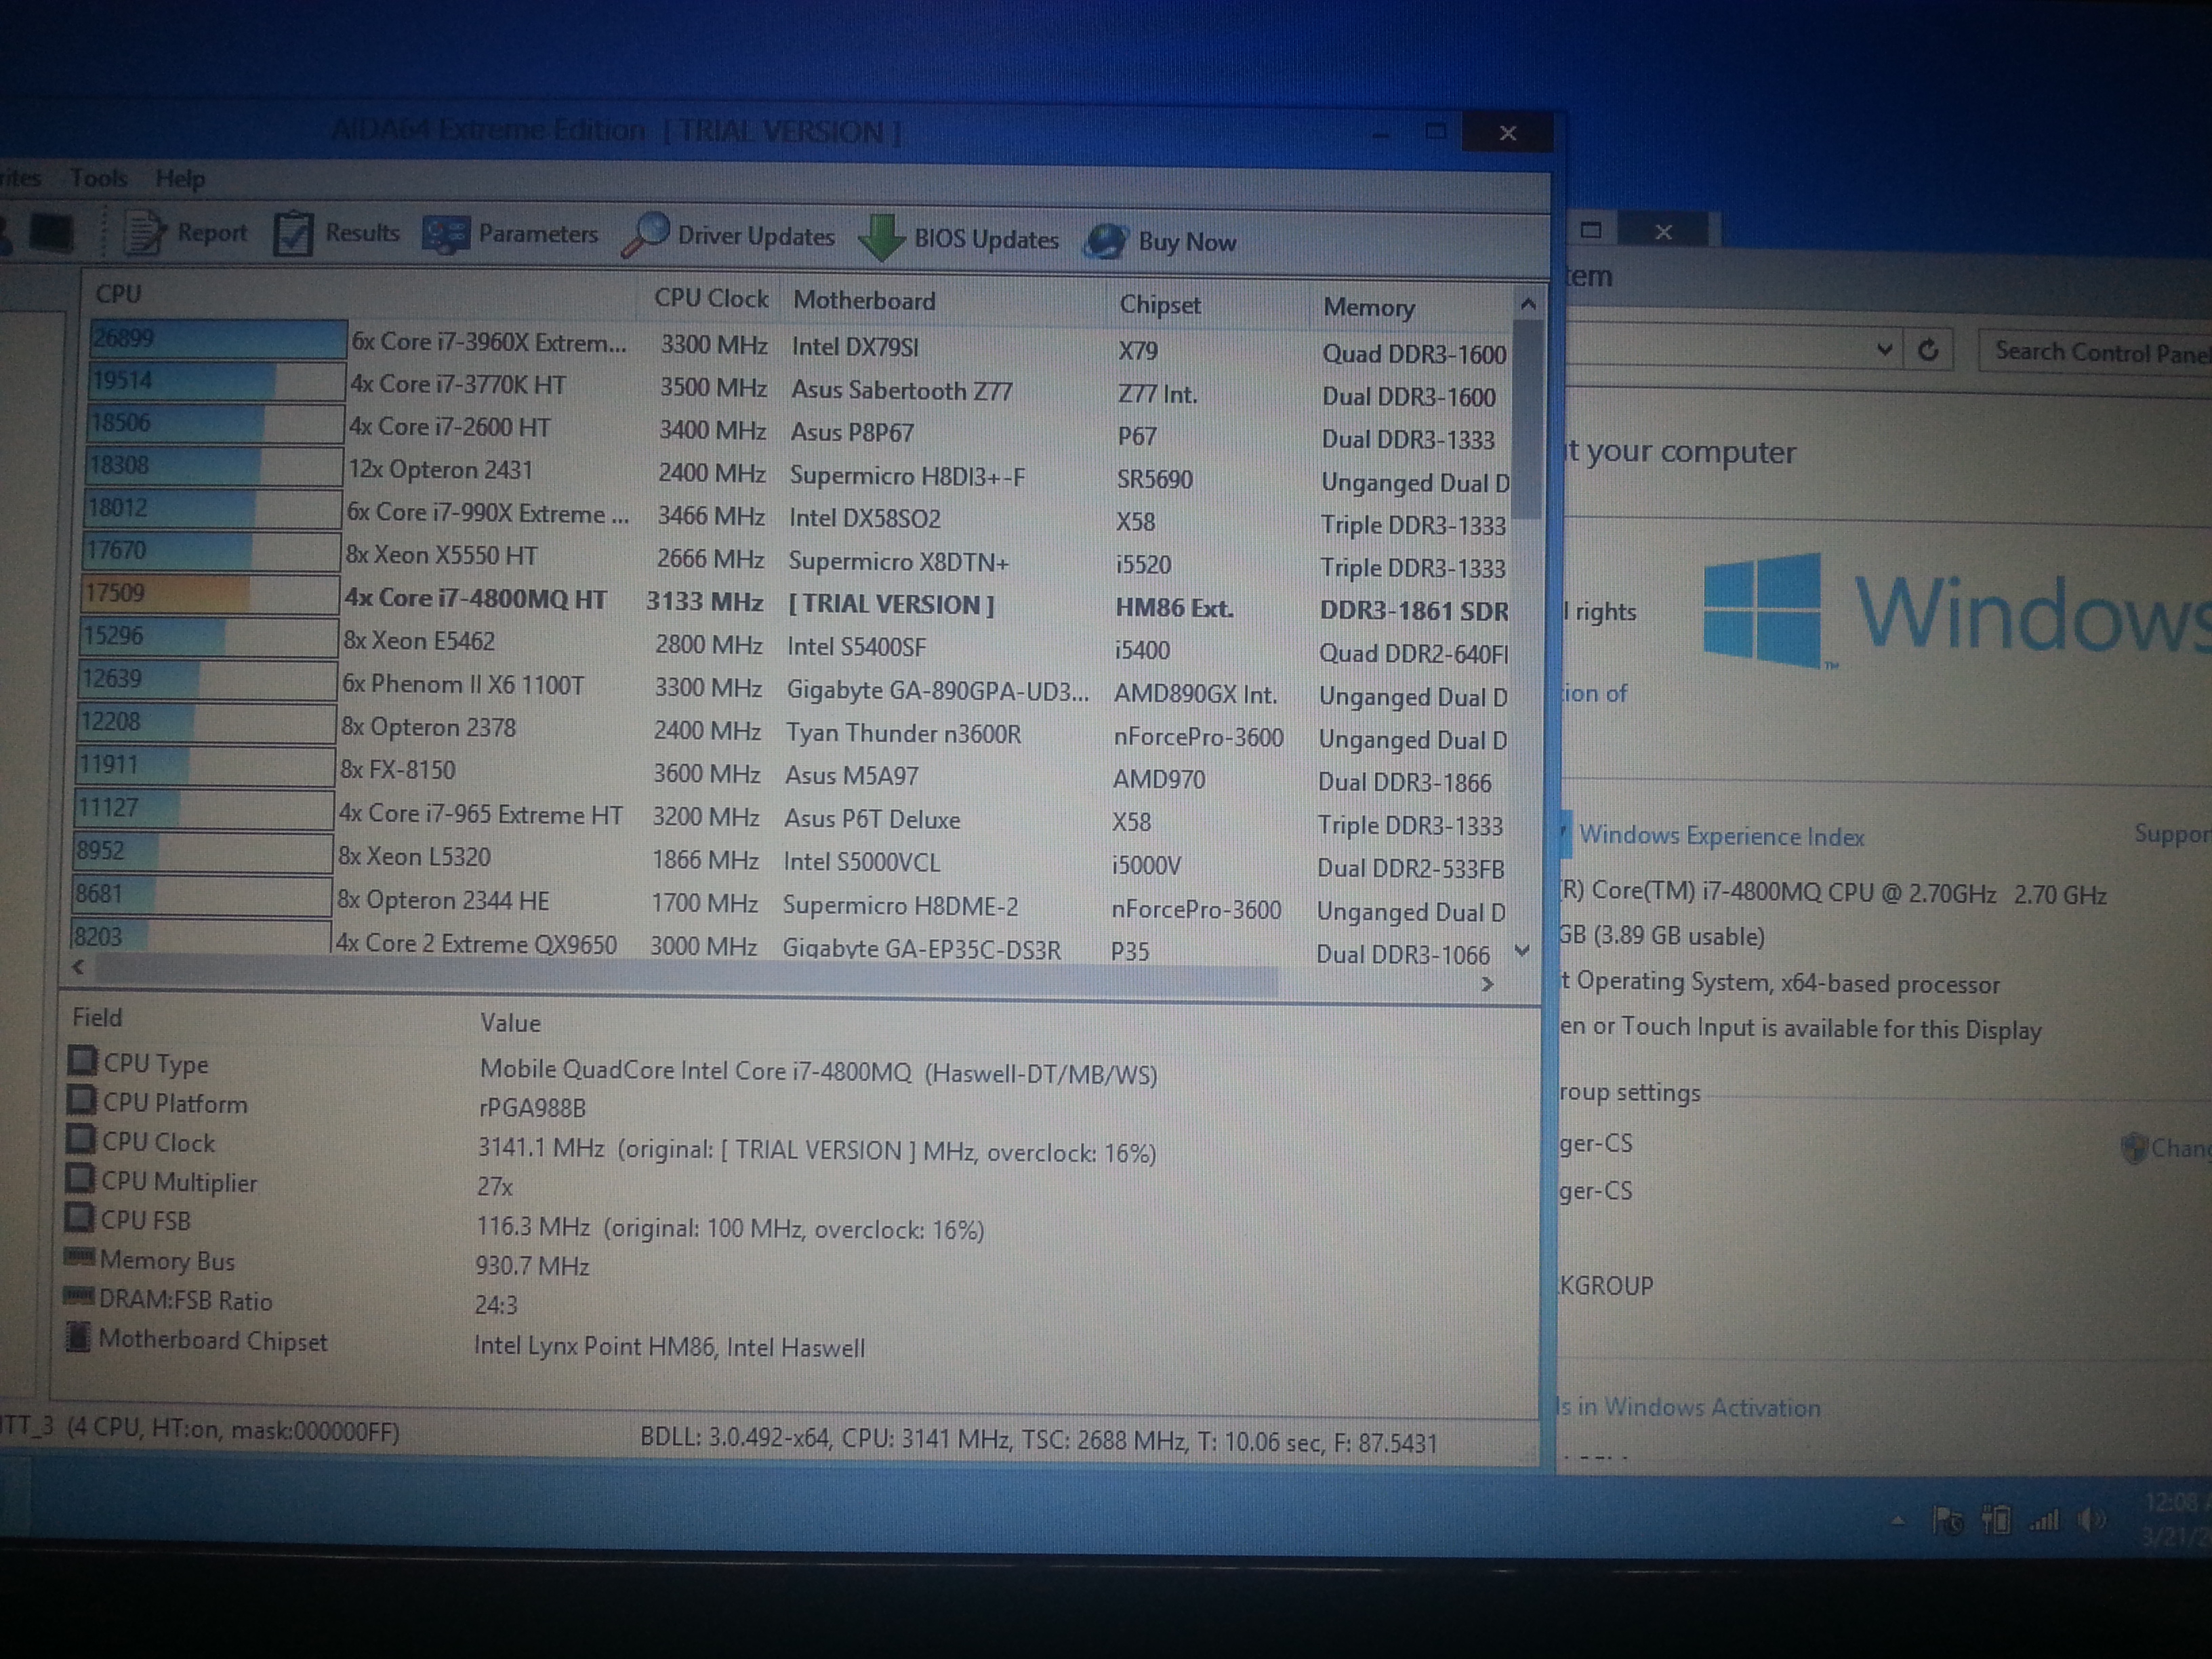Viewport: 2212px width, 1659px height.
Task: Click the Intel Lynx Point HM86 chipset value
Action: (x=669, y=1346)
